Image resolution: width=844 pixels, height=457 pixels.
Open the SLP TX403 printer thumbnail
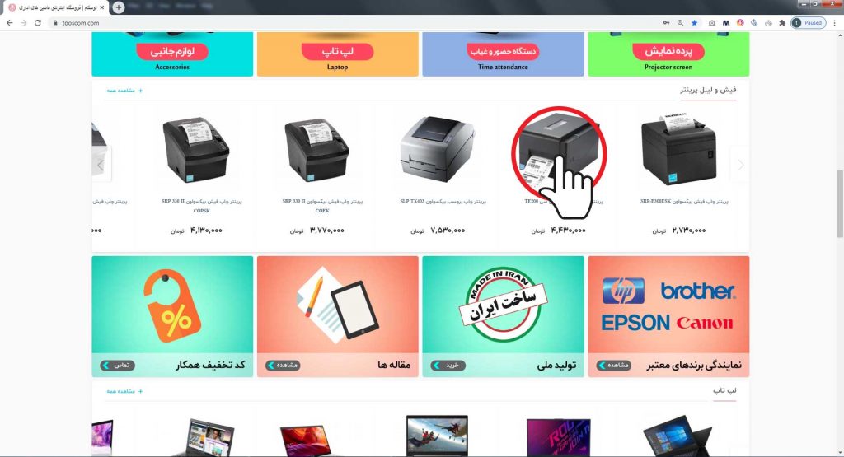438,149
